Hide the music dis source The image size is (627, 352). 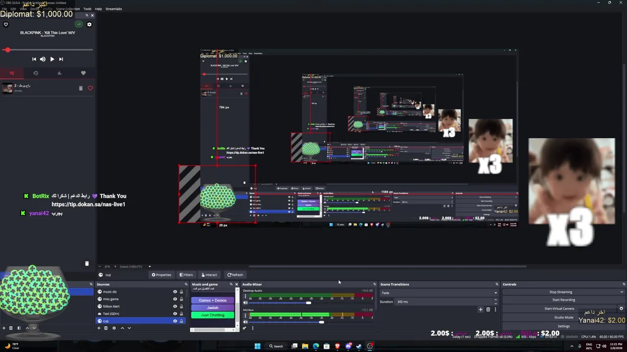coord(175,292)
